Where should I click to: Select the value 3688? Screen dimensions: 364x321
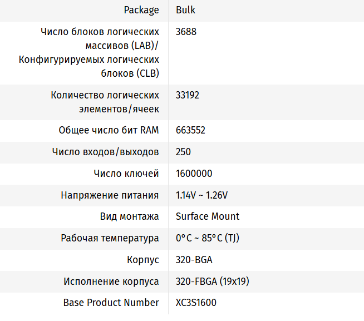tap(186, 32)
